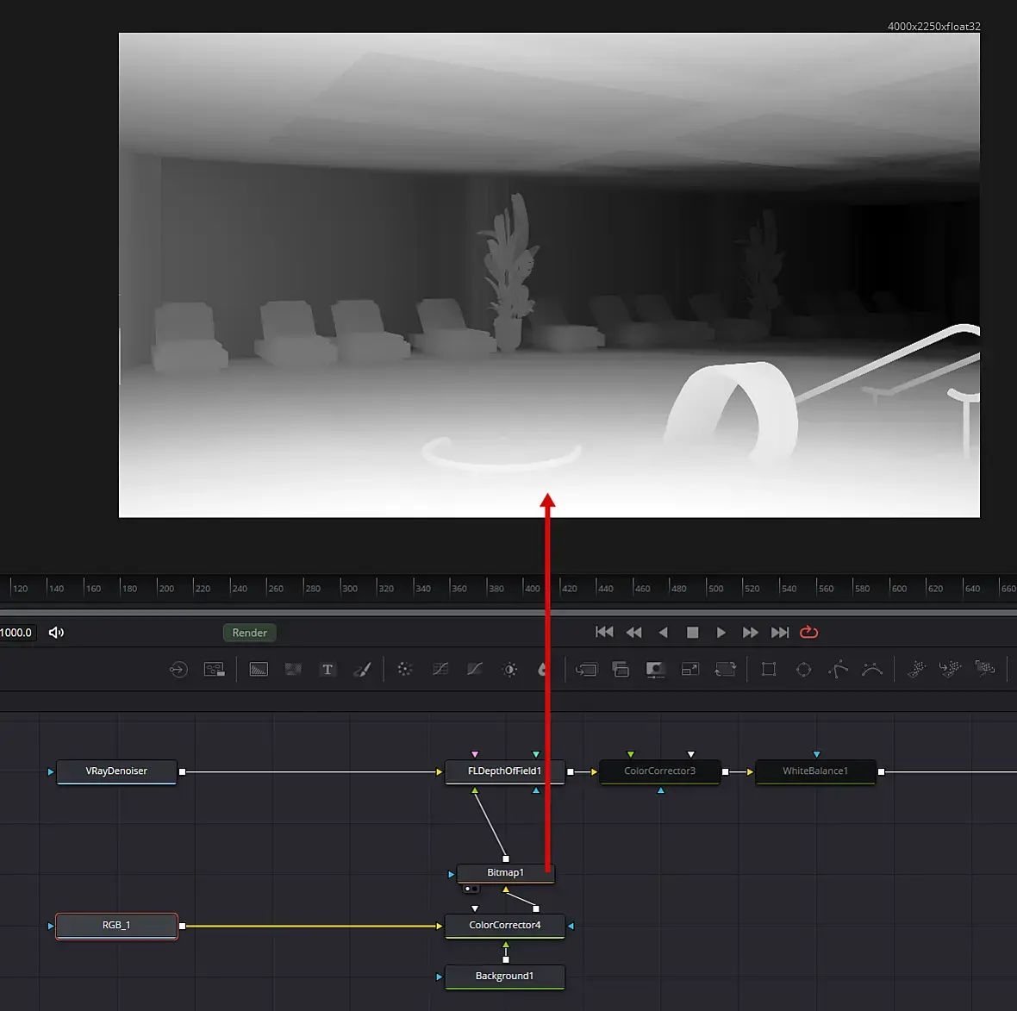Image resolution: width=1017 pixels, height=1011 pixels.
Task: Click frame 500 on the time ruler
Action: 715,588
